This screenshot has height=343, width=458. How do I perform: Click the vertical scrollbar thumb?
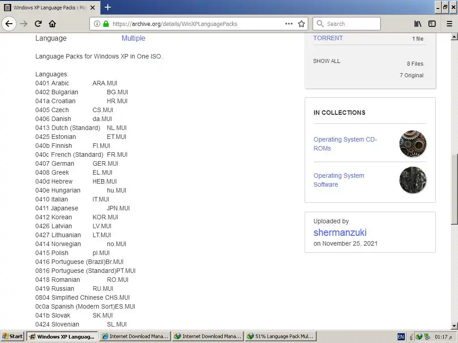coord(454,189)
